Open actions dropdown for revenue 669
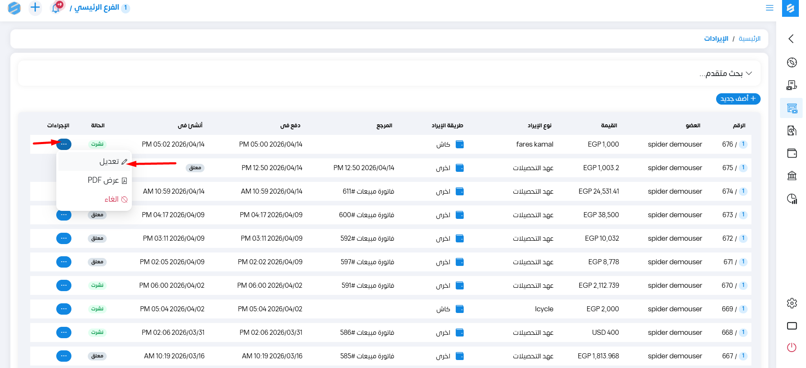The image size is (806, 368). coord(64,309)
